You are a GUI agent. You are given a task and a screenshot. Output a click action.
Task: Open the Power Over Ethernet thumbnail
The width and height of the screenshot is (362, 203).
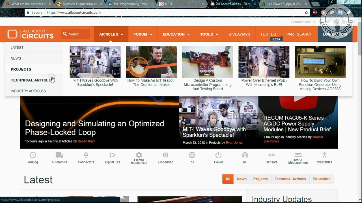coord(264,62)
